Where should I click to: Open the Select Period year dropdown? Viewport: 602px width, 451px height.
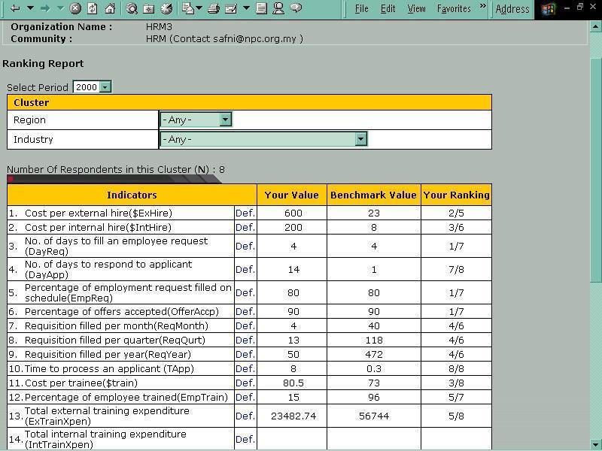(105, 87)
